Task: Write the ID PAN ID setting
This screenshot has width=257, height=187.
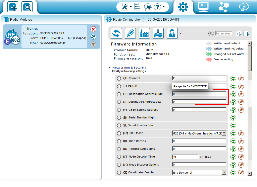Action: tap(241, 86)
